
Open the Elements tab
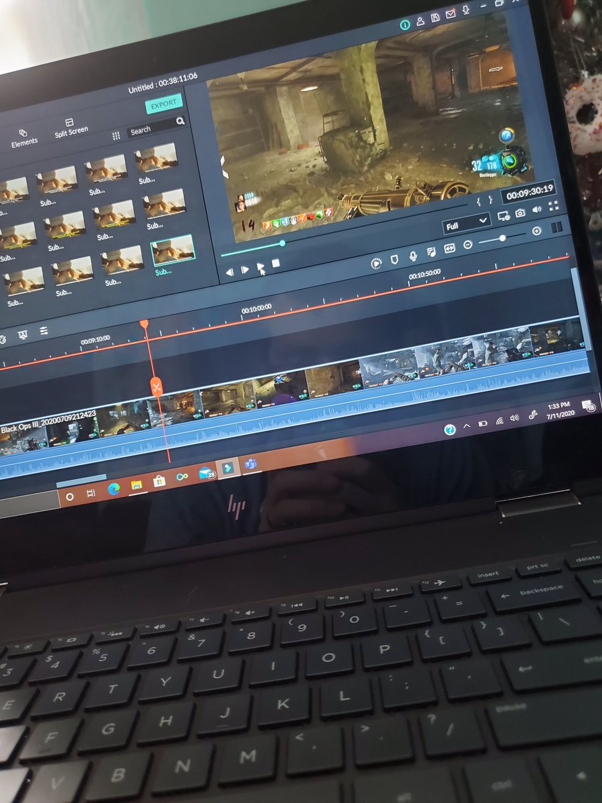click(24, 137)
